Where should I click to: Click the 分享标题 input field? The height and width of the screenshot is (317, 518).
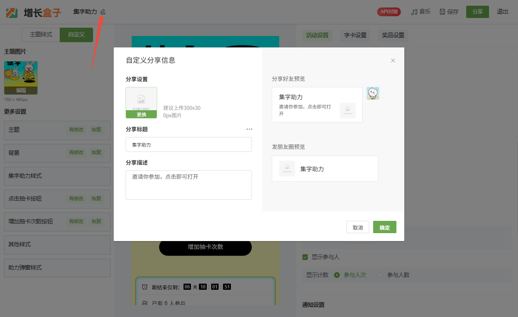click(x=189, y=144)
